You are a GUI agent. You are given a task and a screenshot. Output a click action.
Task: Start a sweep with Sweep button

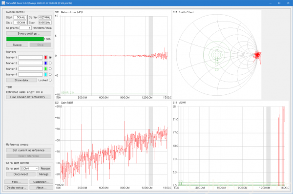[17, 45]
